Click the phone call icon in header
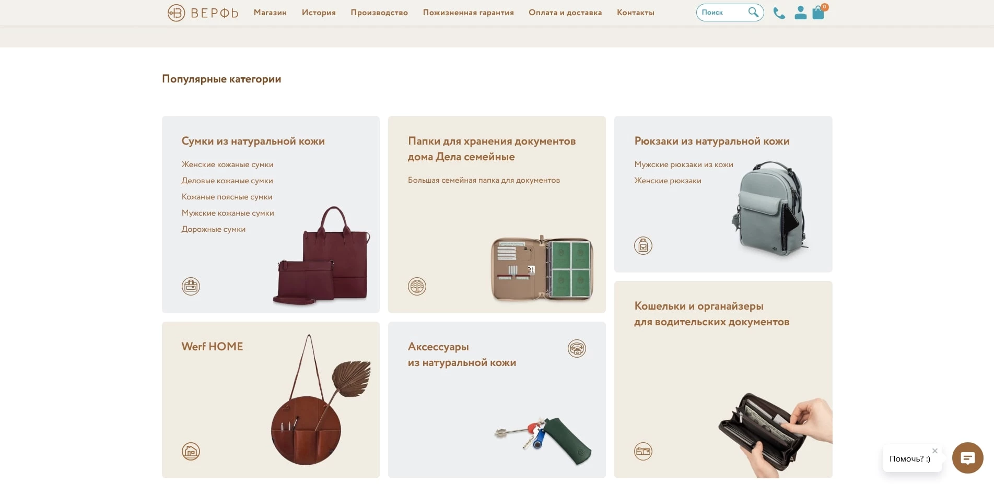The height and width of the screenshot is (484, 994). pyautogui.click(x=779, y=13)
